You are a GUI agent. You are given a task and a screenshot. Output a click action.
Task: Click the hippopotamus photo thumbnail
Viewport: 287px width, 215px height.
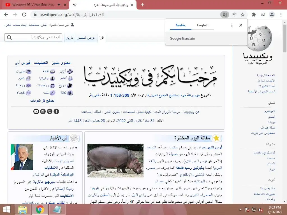pyautogui.click(x=115, y=161)
